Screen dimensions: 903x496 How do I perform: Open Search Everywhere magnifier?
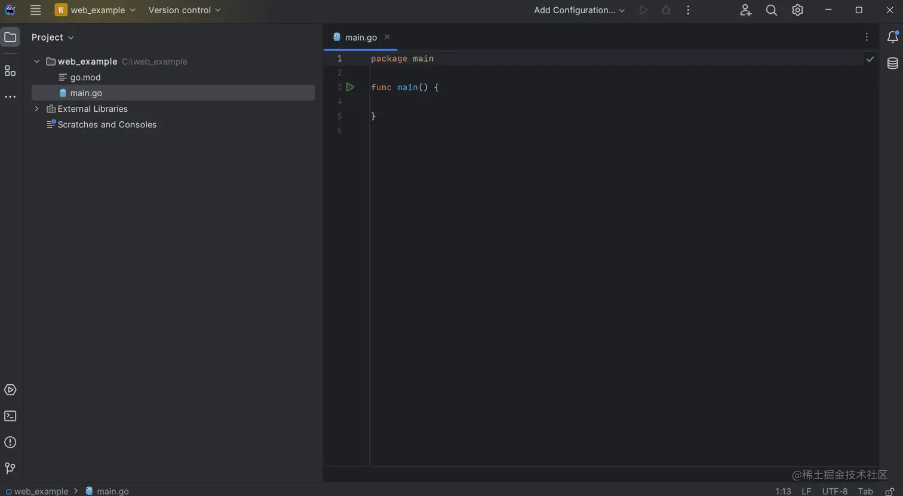(x=772, y=10)
